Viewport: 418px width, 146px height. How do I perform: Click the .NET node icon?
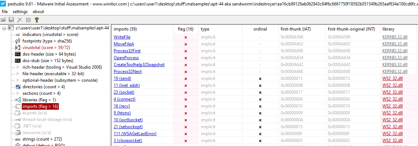(18, 126)
